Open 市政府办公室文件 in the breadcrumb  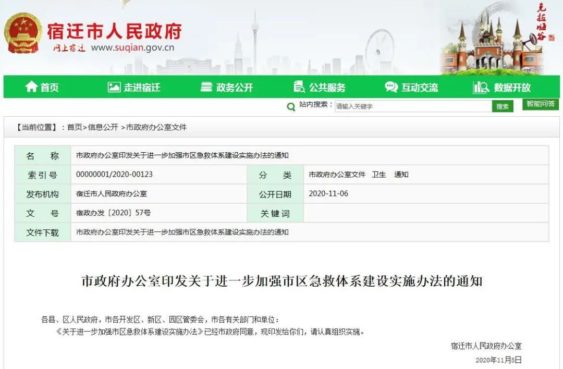pyautogui.click(x=156, y=127)
